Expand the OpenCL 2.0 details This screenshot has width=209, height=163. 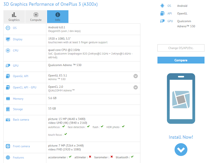point(136,88)
